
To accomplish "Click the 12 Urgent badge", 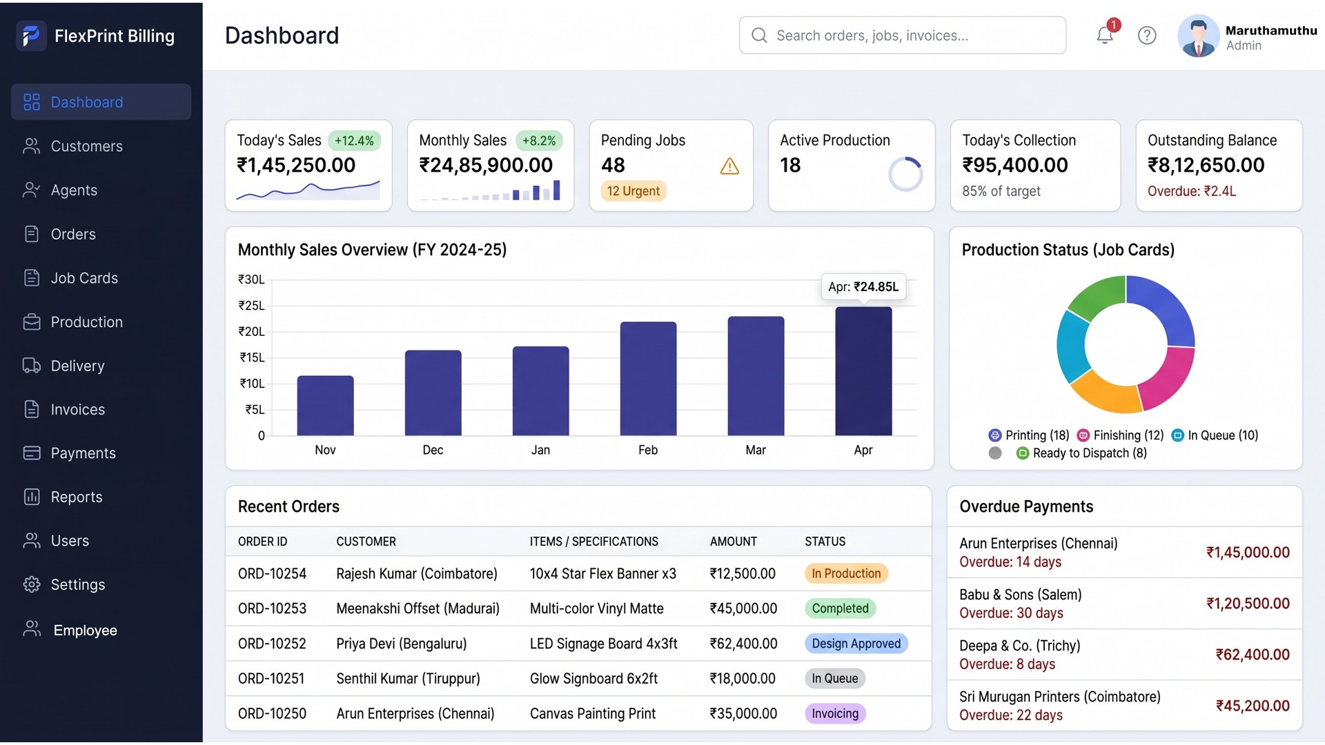I will pyautogui.click(x=634, y=191).
